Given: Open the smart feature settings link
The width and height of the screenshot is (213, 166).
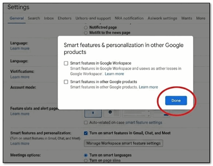Looking at the screenshot, I should 144,122.
